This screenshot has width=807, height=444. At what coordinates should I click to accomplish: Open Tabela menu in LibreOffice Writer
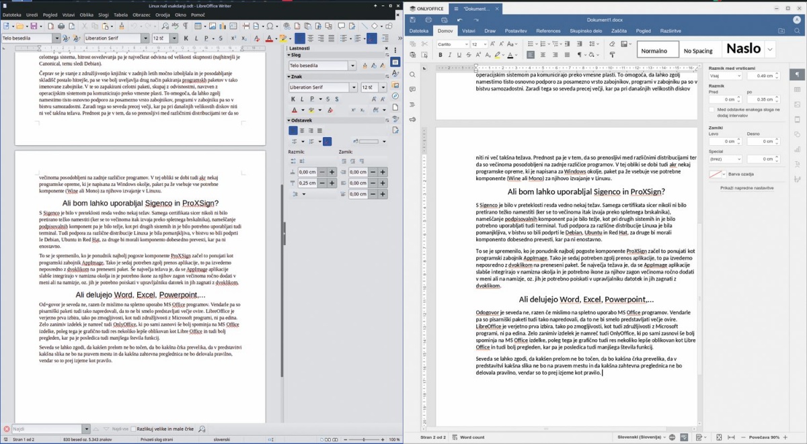(x=120, y=15)
